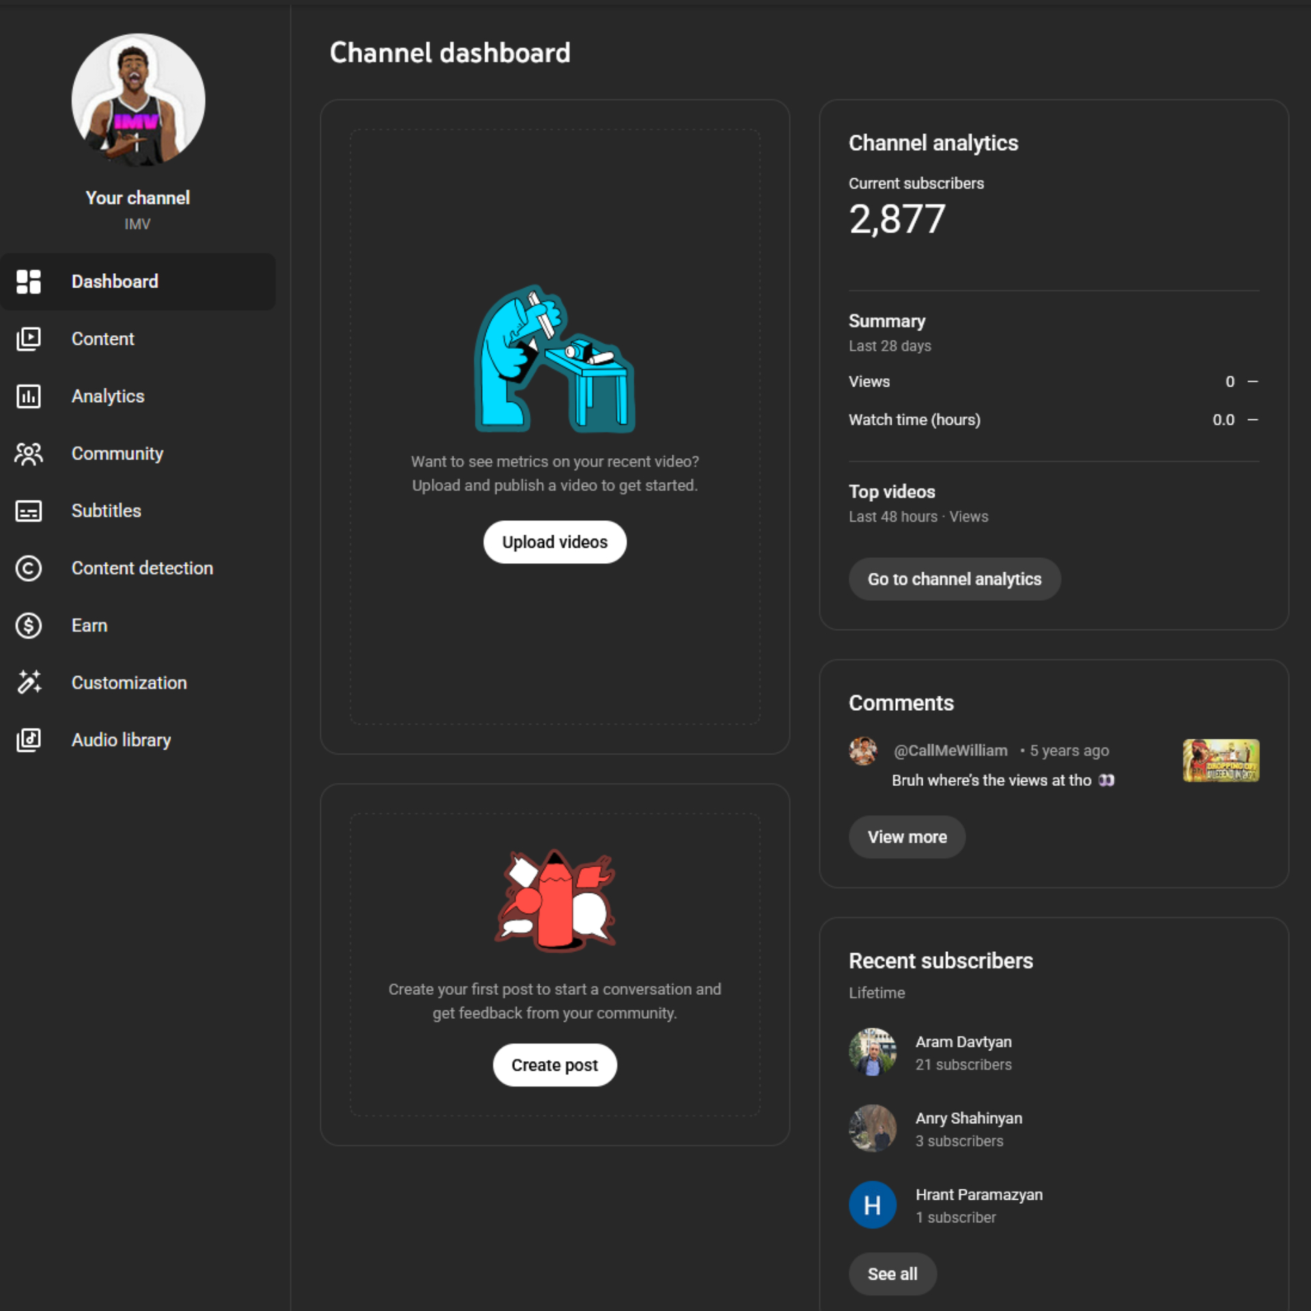Click the Subtitles icon in sidebar
This screenshot has height=1311, width=1311.
point(29,511)
